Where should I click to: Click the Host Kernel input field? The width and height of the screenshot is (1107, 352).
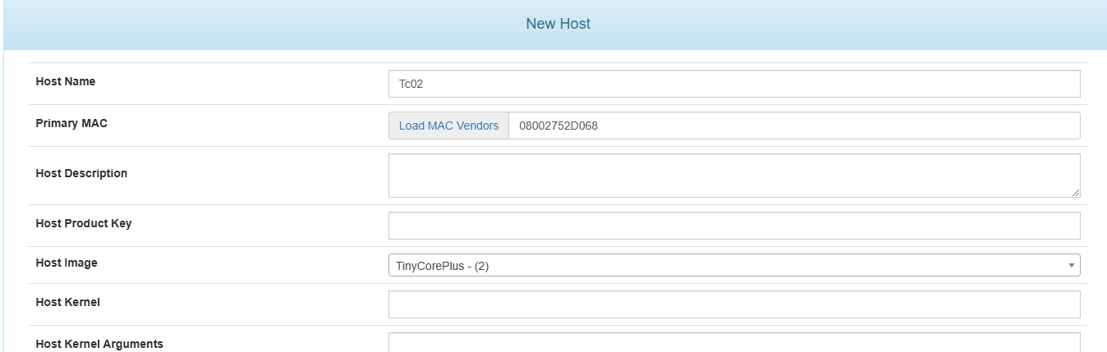point(734,304)
